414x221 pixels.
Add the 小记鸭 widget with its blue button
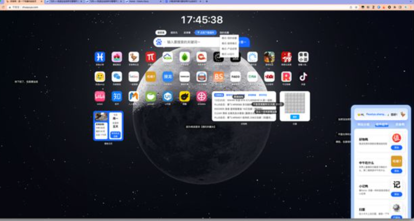(x=396, y=194)
